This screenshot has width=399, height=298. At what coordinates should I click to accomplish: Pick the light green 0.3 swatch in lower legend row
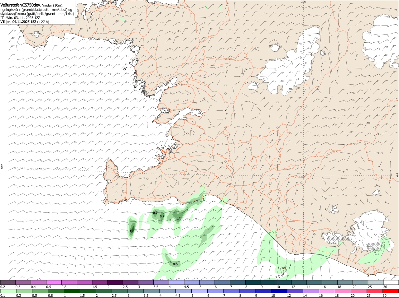24,291
